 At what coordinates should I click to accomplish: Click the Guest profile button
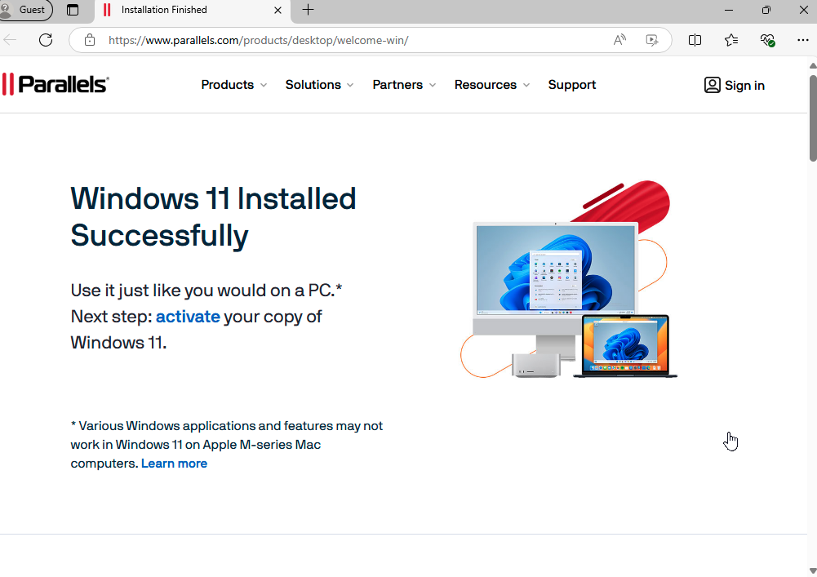pyautogui.click(x=27, y=11)
